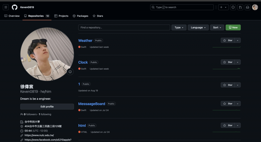
Task: Open the issues icon in header
Action: [x=233, y=7]
